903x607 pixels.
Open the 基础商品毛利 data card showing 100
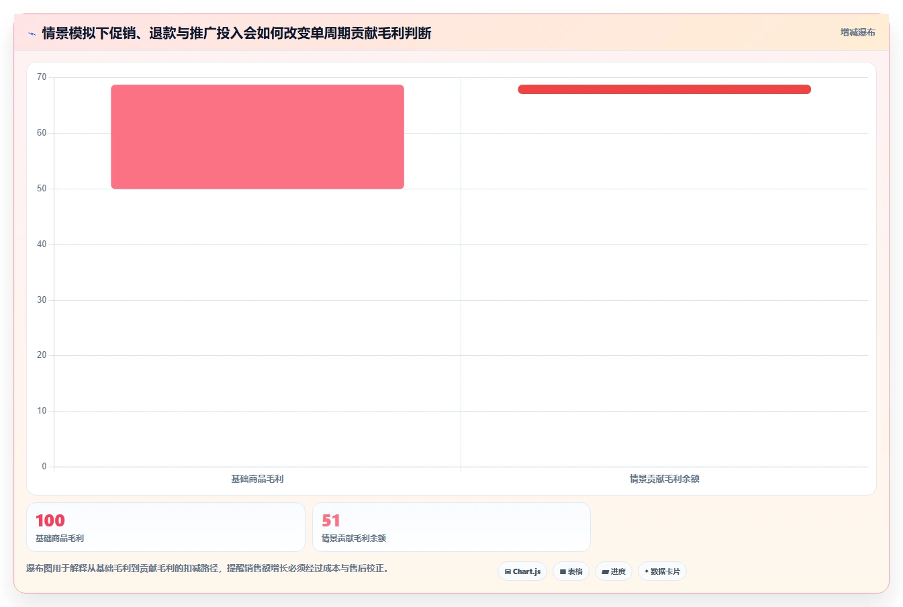pyautogui.click(x=166, y=527)
